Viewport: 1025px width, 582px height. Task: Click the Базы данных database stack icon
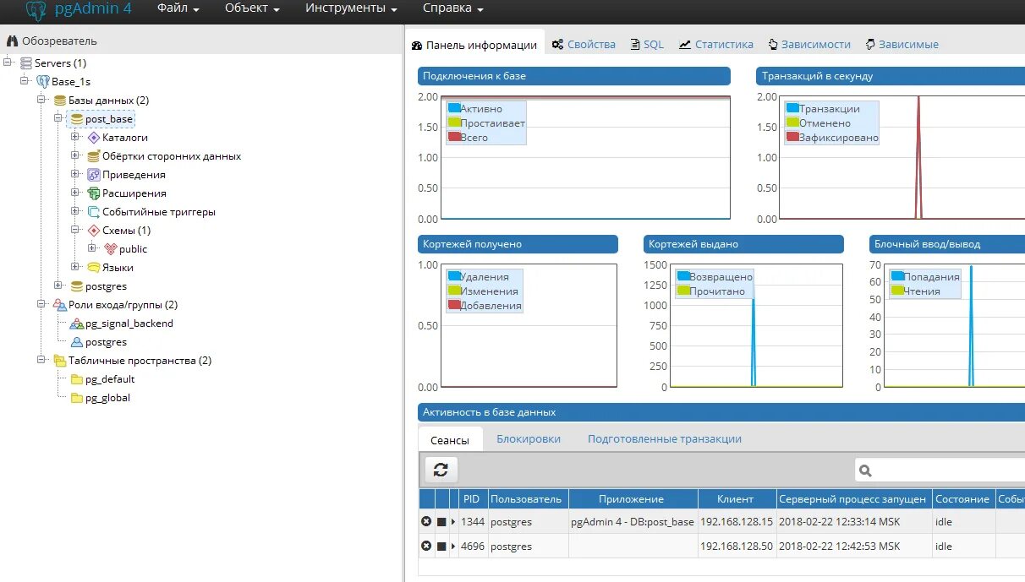click(x=59, y=101)
